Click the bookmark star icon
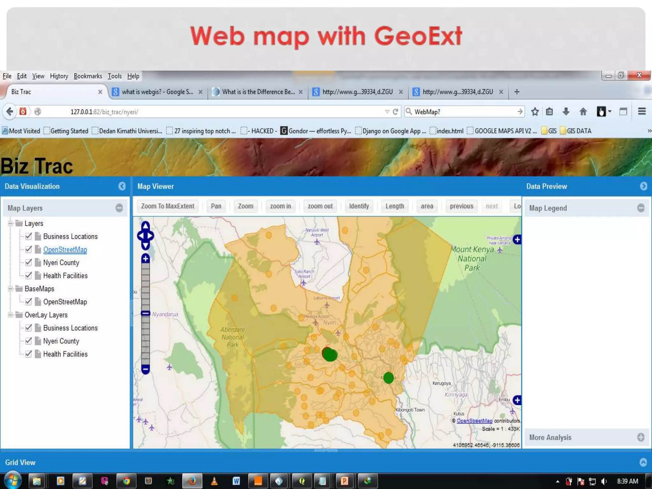This screenshot has width=652, height=489. pos(535,112)
